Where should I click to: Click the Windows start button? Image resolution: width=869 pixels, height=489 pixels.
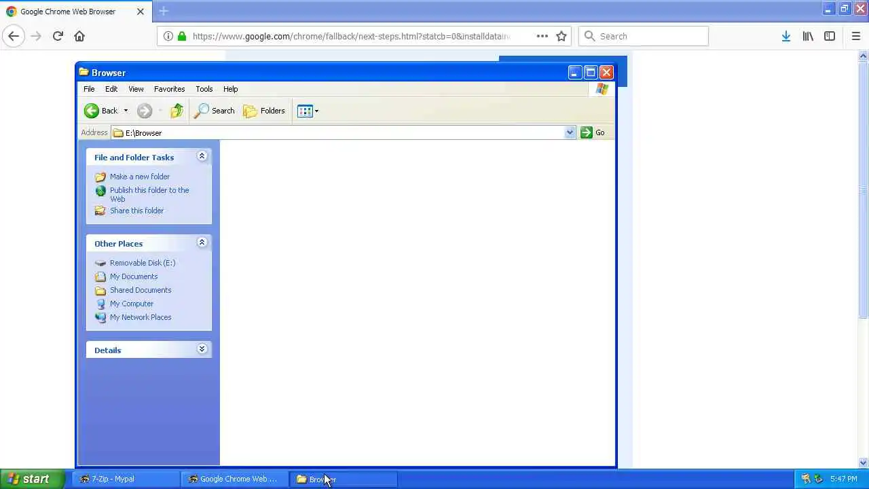coord(32,479)
